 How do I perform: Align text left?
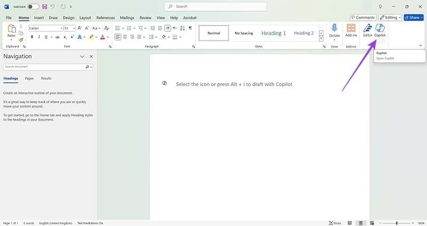117,37
